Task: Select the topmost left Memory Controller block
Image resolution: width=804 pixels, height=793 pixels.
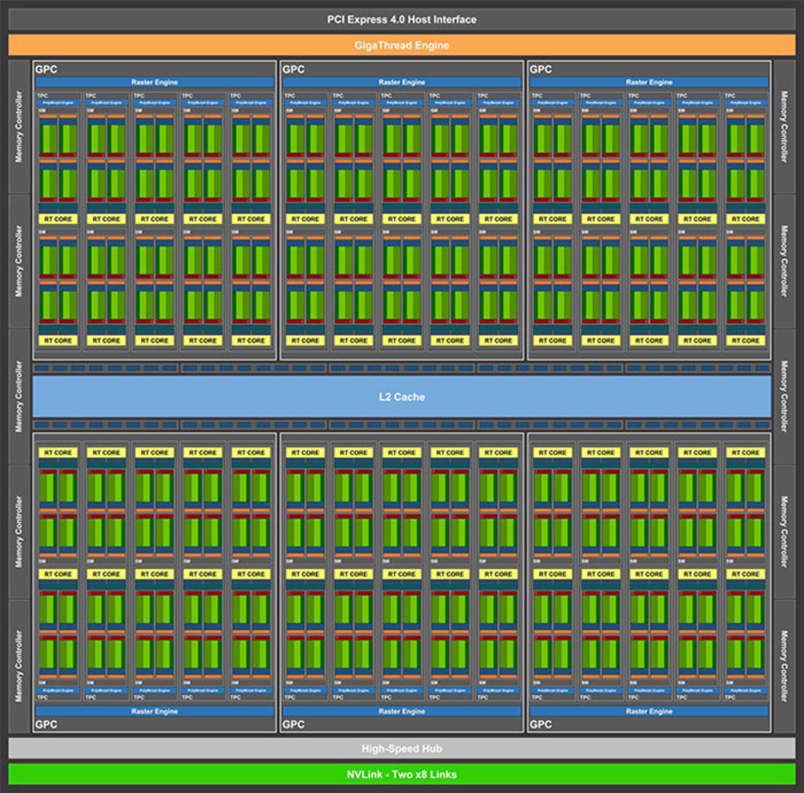Action: (19, 127)
